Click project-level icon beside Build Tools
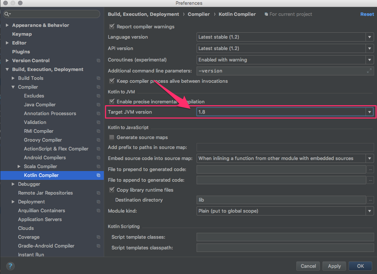377x274 pixels. (98, 78)
